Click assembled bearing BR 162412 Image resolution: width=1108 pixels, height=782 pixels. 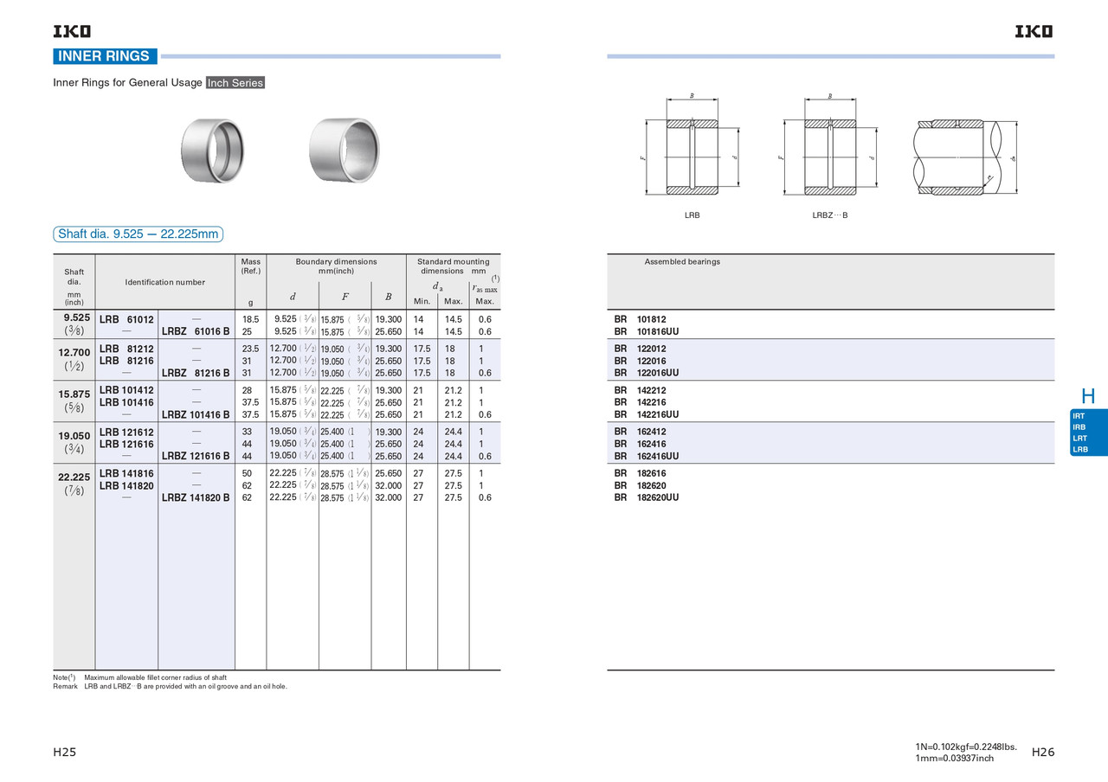640,432
